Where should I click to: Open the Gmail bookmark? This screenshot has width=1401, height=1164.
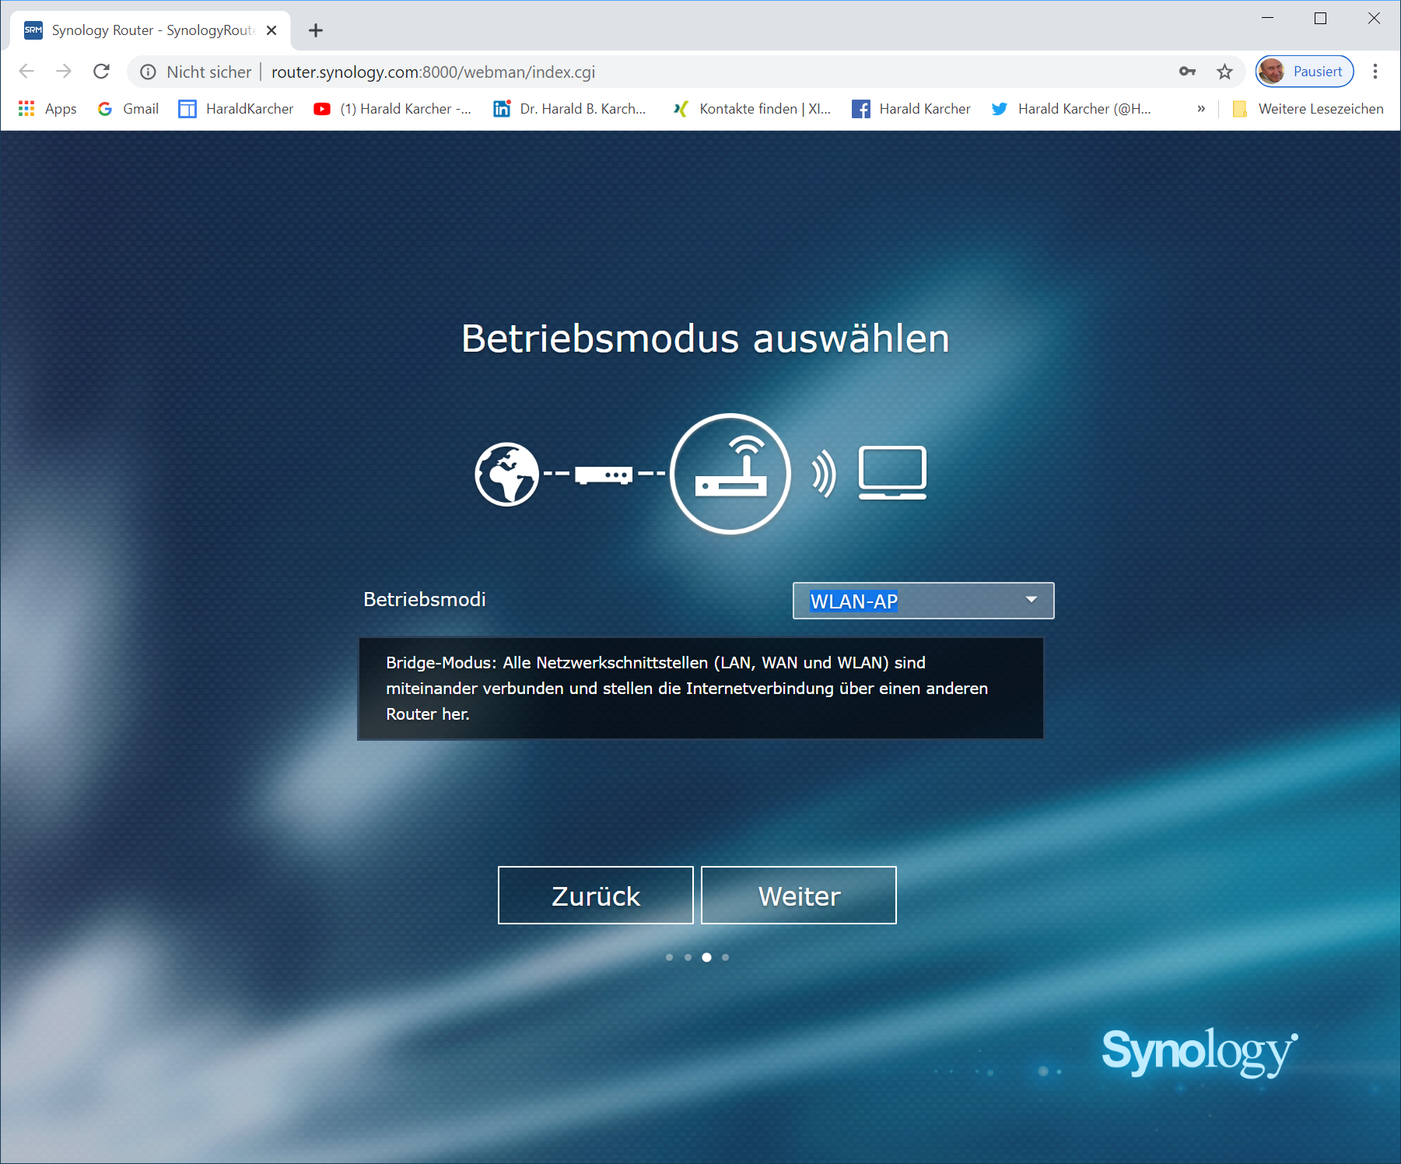click(128, 109)
